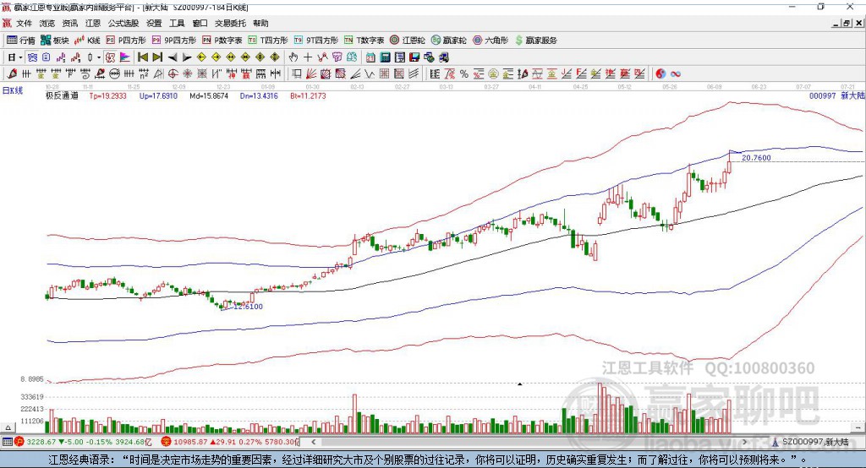The height and width of the screenshot is (468, 866).
Task: Click the 20.7600 price label
Action: point(756,158)
